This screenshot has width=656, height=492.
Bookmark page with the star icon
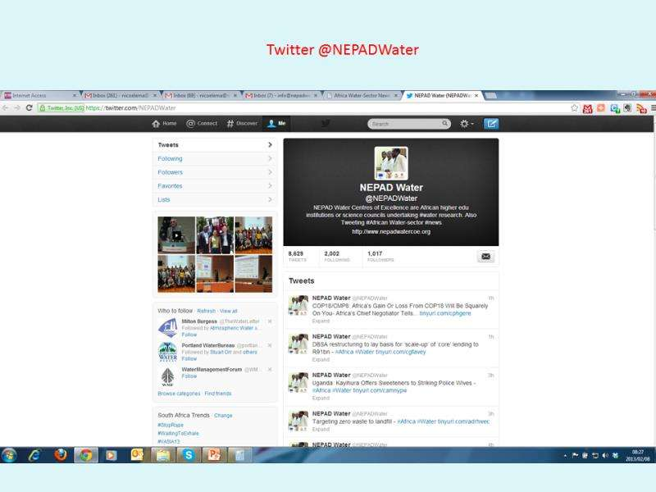(x=575, y=107)
